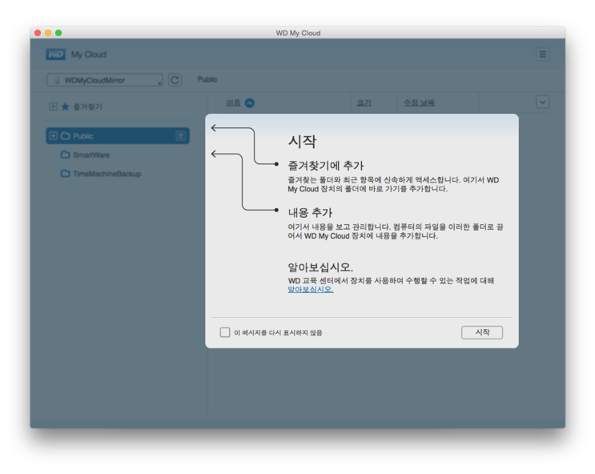
Task: Open the Public folder options list icon
Action: point(181,136)
